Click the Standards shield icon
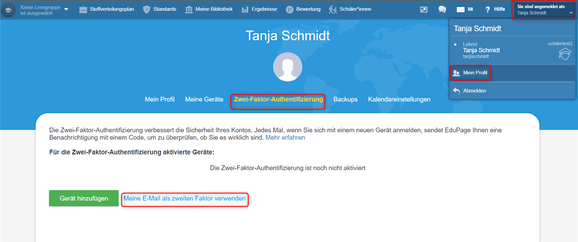The height and width of the screenshot is (242, 578). point(146,10)
